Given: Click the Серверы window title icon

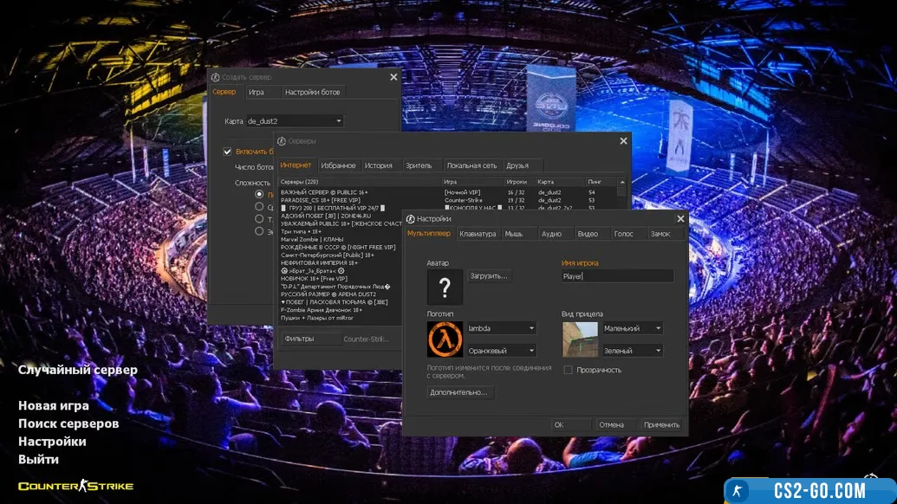Looking at the screenshot, I should 282,140.
